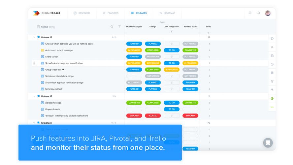The width and height of the screenshot is (293, 165).
Task: Click the sidebar flag icon
Action: point(272,90)
